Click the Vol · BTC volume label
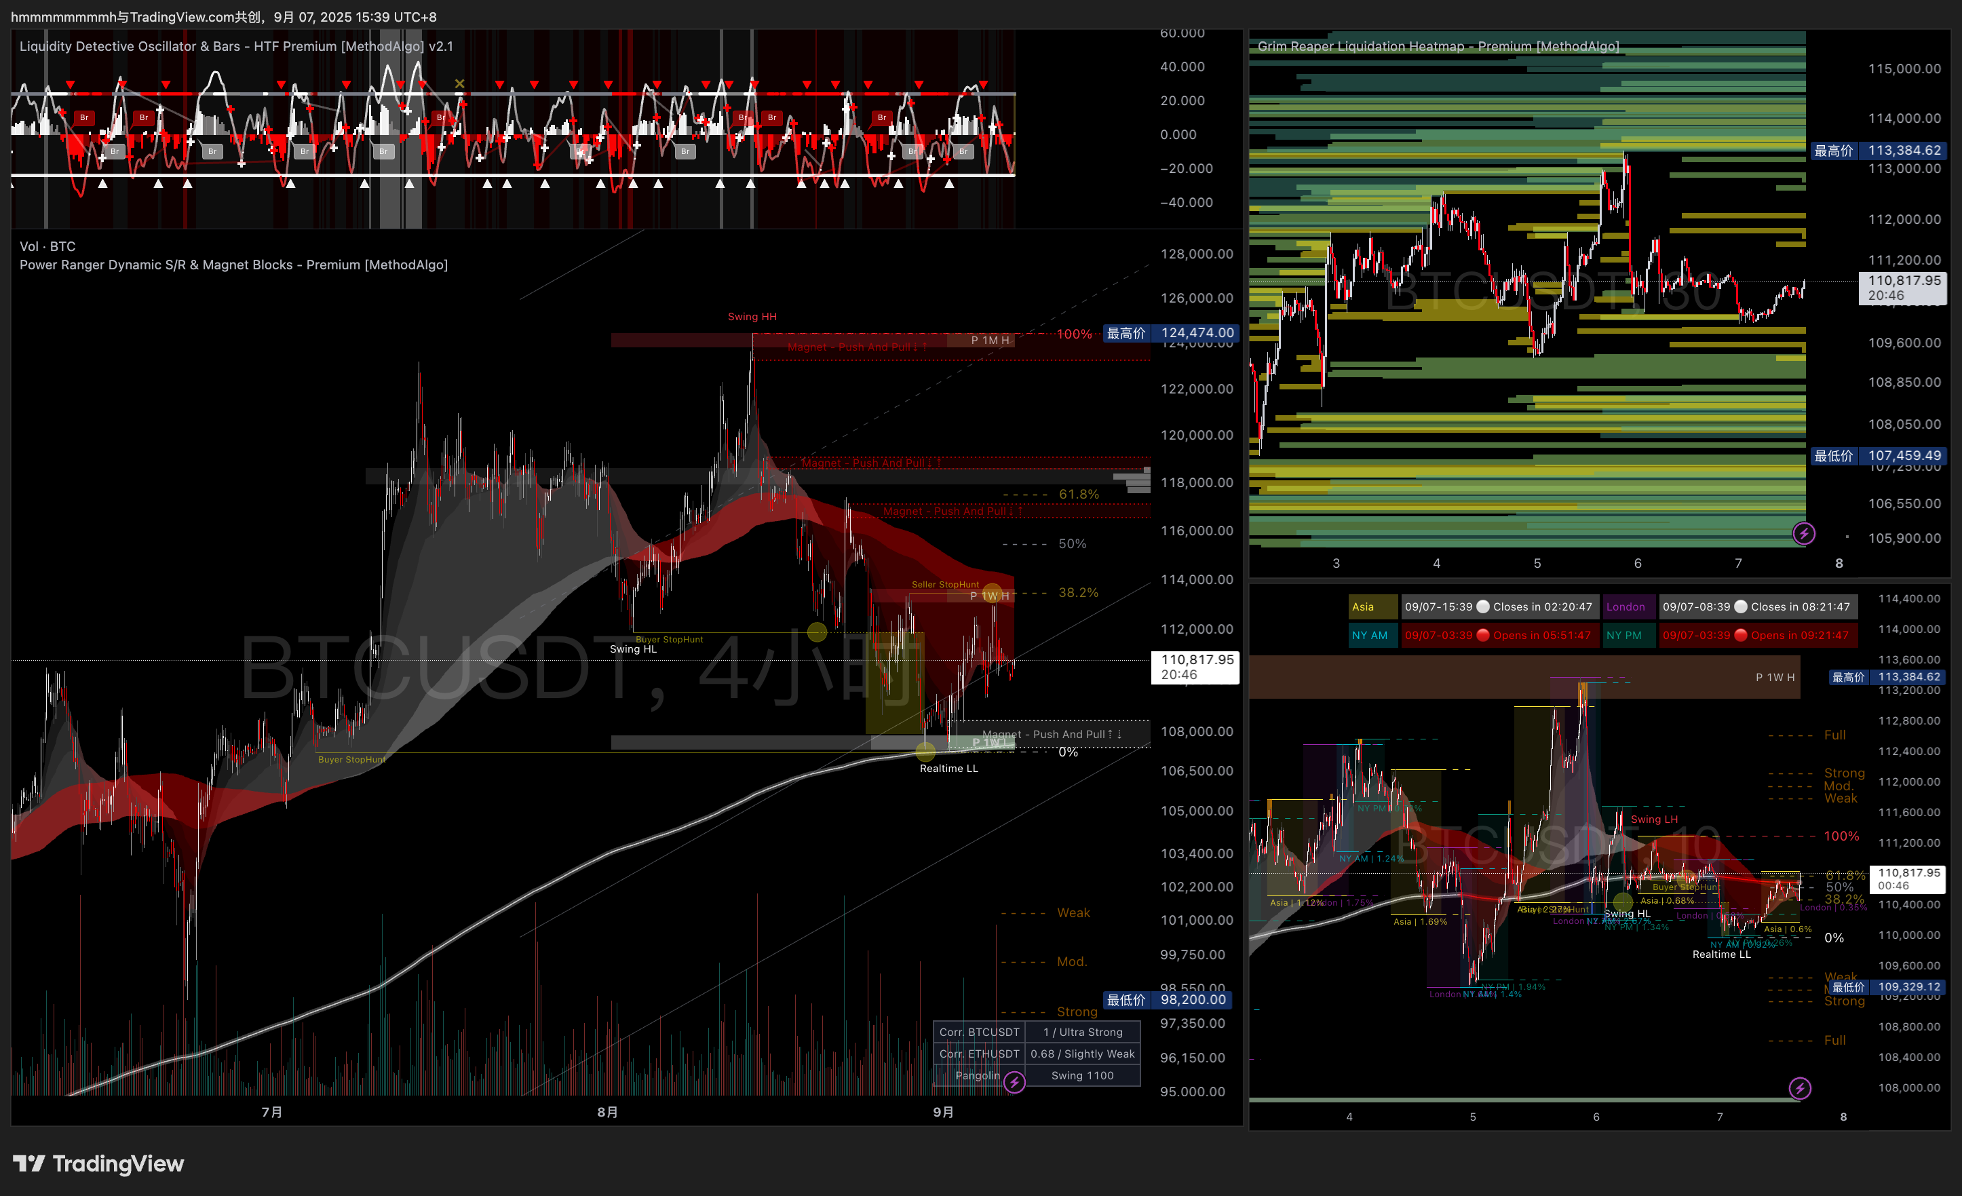Screen dimensions: 1962x1196 [47, 246]
